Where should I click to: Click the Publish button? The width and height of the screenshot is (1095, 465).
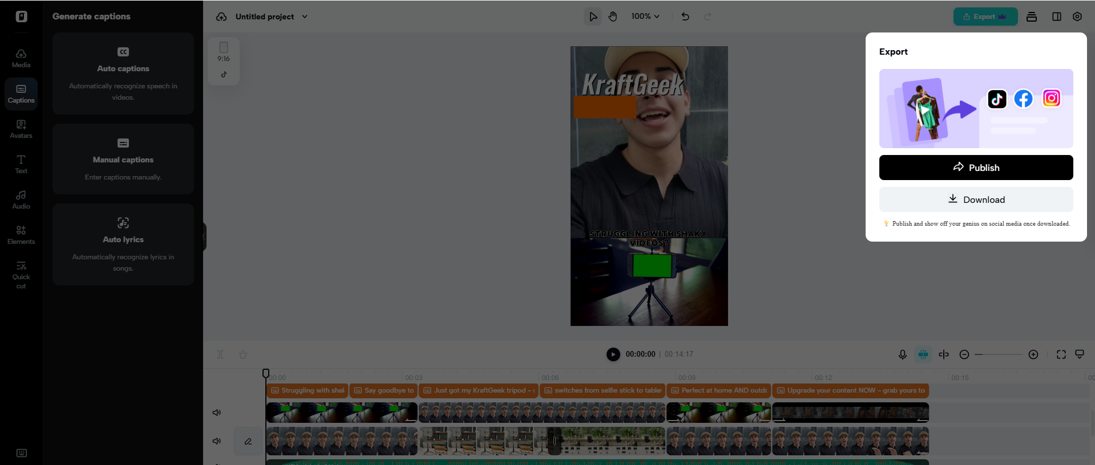[x=976, y=168]
